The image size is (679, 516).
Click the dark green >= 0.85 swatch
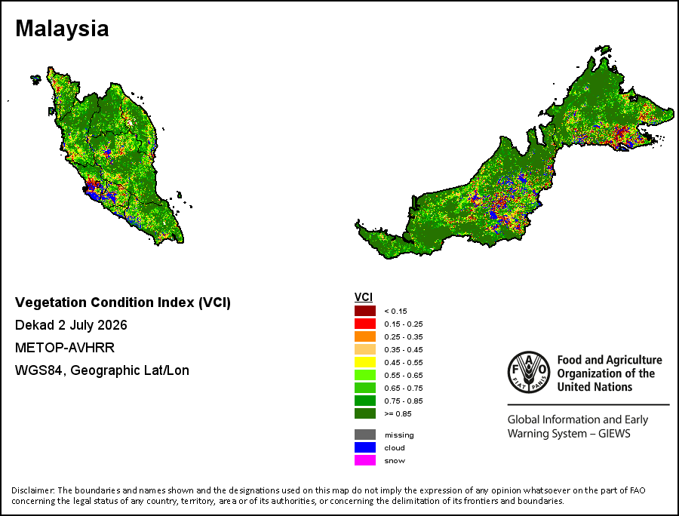click(364, 413)
